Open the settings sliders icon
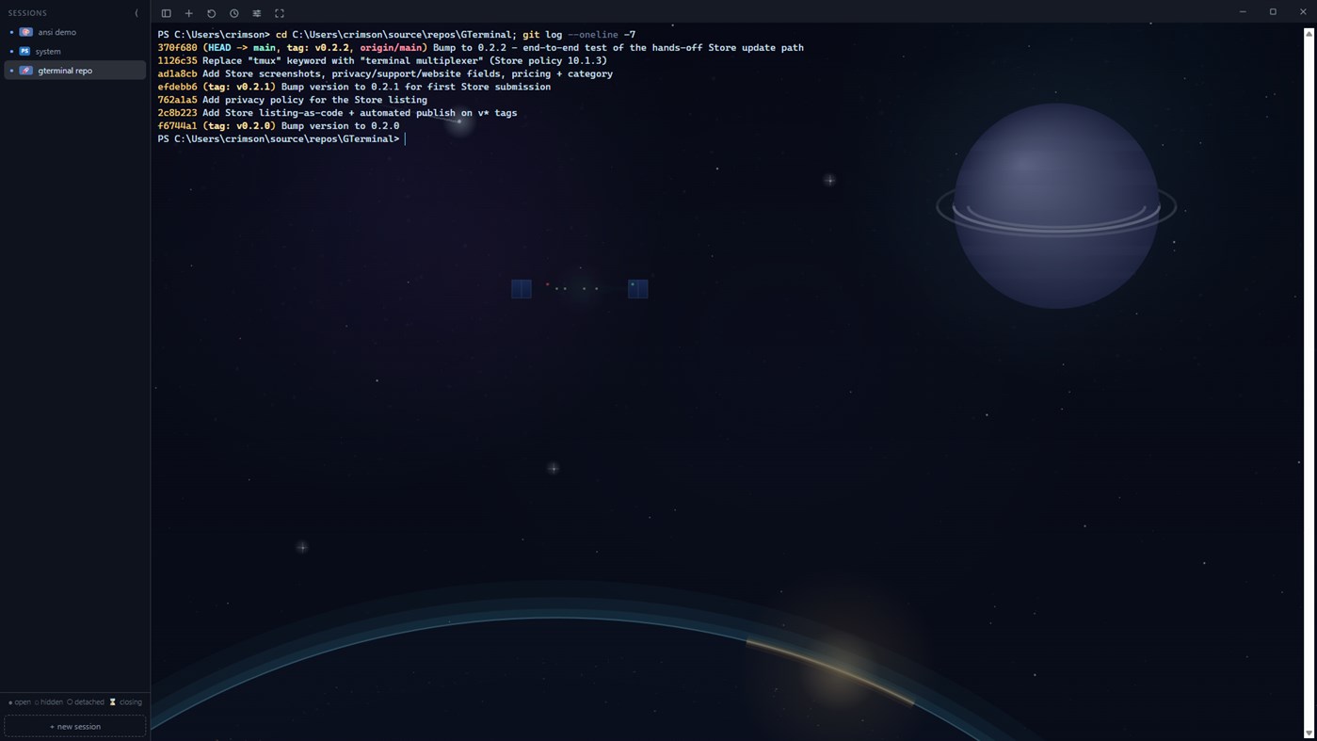Viewport: 1317px width, 741px height. click(x=256, y=13)
